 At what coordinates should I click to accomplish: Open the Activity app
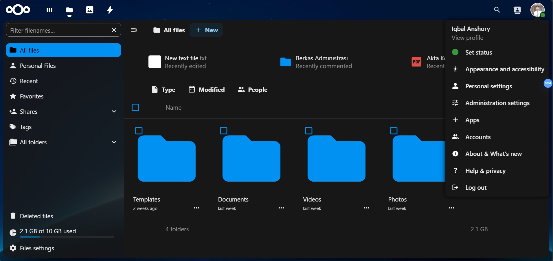click(x=110, y=10)
